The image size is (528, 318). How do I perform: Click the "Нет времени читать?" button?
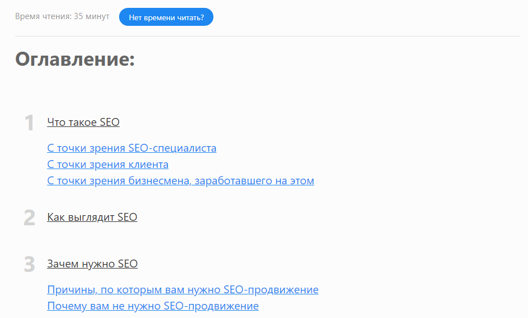pyautogui.click(x=166, y=17)
